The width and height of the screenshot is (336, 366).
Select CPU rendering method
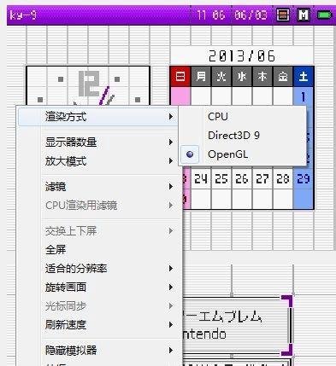coord(242,117)
